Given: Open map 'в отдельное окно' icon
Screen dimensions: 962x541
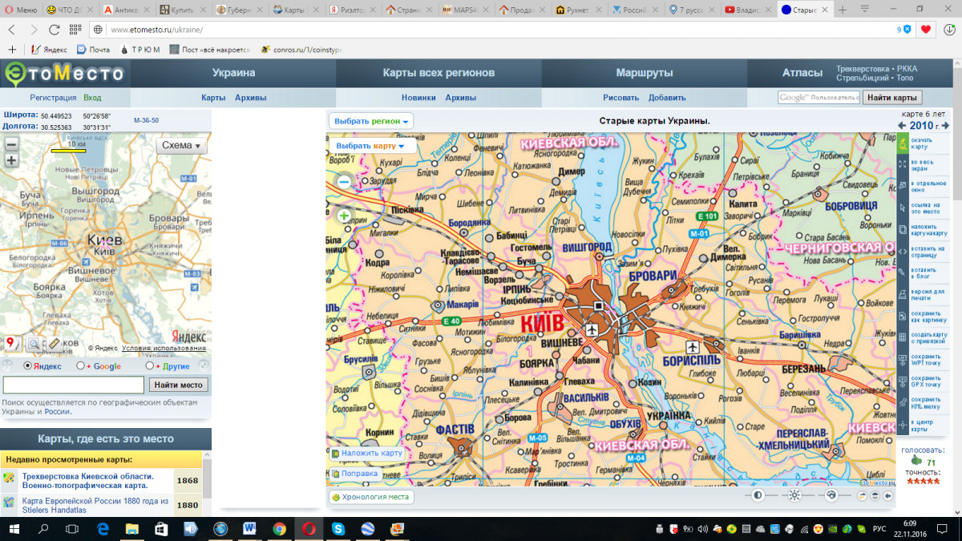Looking at the screenshot, I should (x=902, y=186).
